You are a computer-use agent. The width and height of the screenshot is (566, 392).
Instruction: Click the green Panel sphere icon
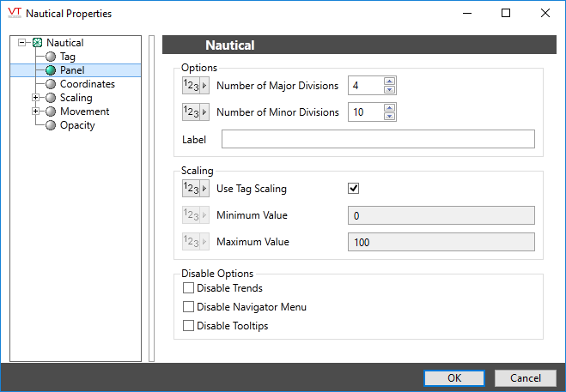(x=51, y=70)
